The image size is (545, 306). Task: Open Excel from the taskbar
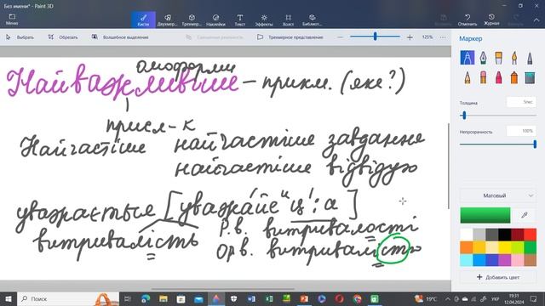click(269, 298)
